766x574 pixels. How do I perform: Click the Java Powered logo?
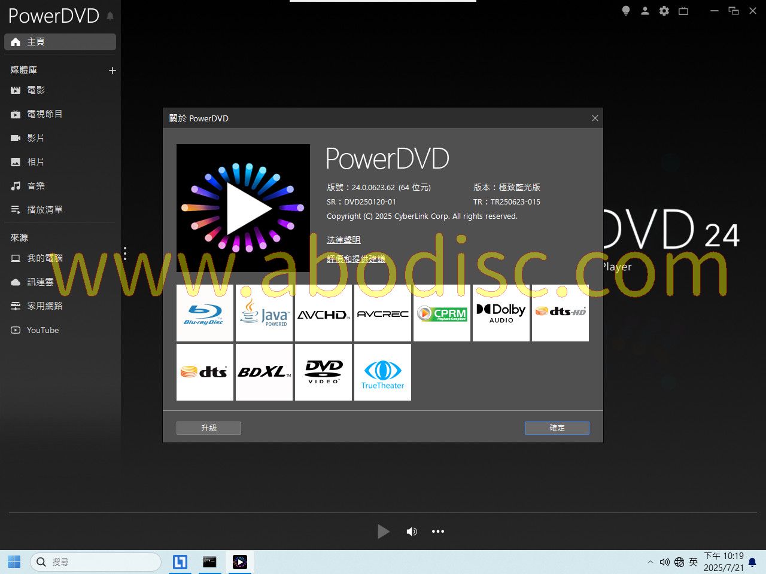[264, 313]
